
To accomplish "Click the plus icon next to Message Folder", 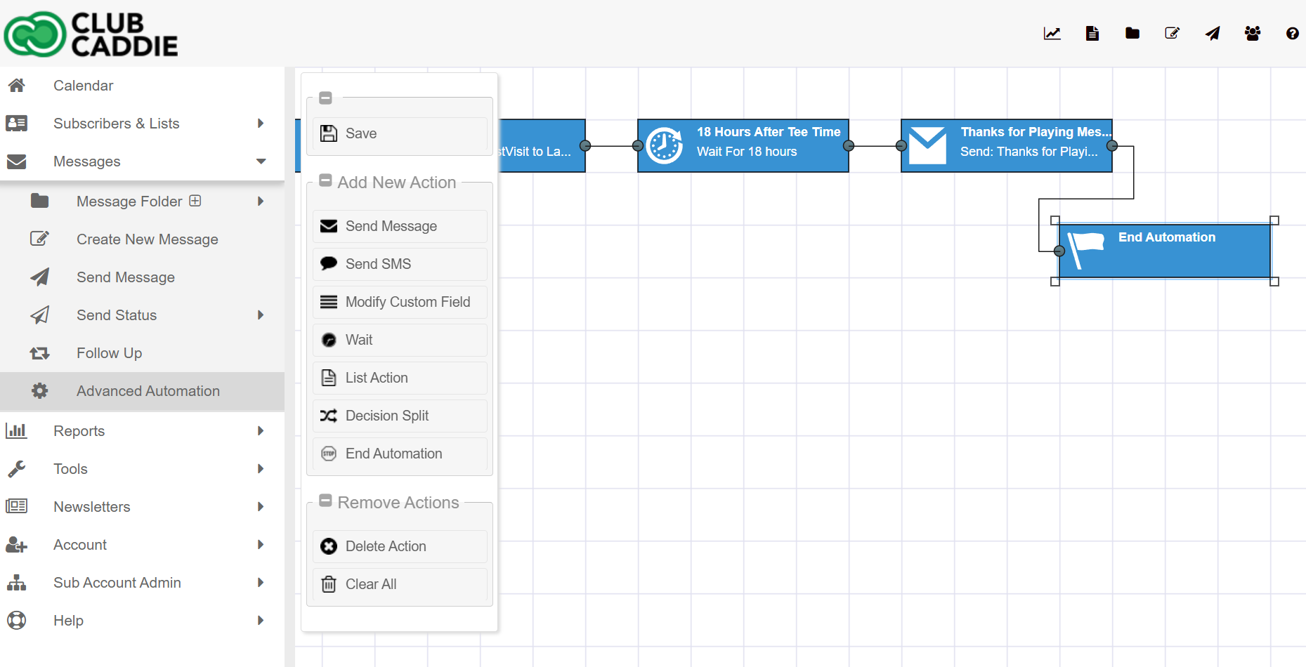I will (195, 201).
